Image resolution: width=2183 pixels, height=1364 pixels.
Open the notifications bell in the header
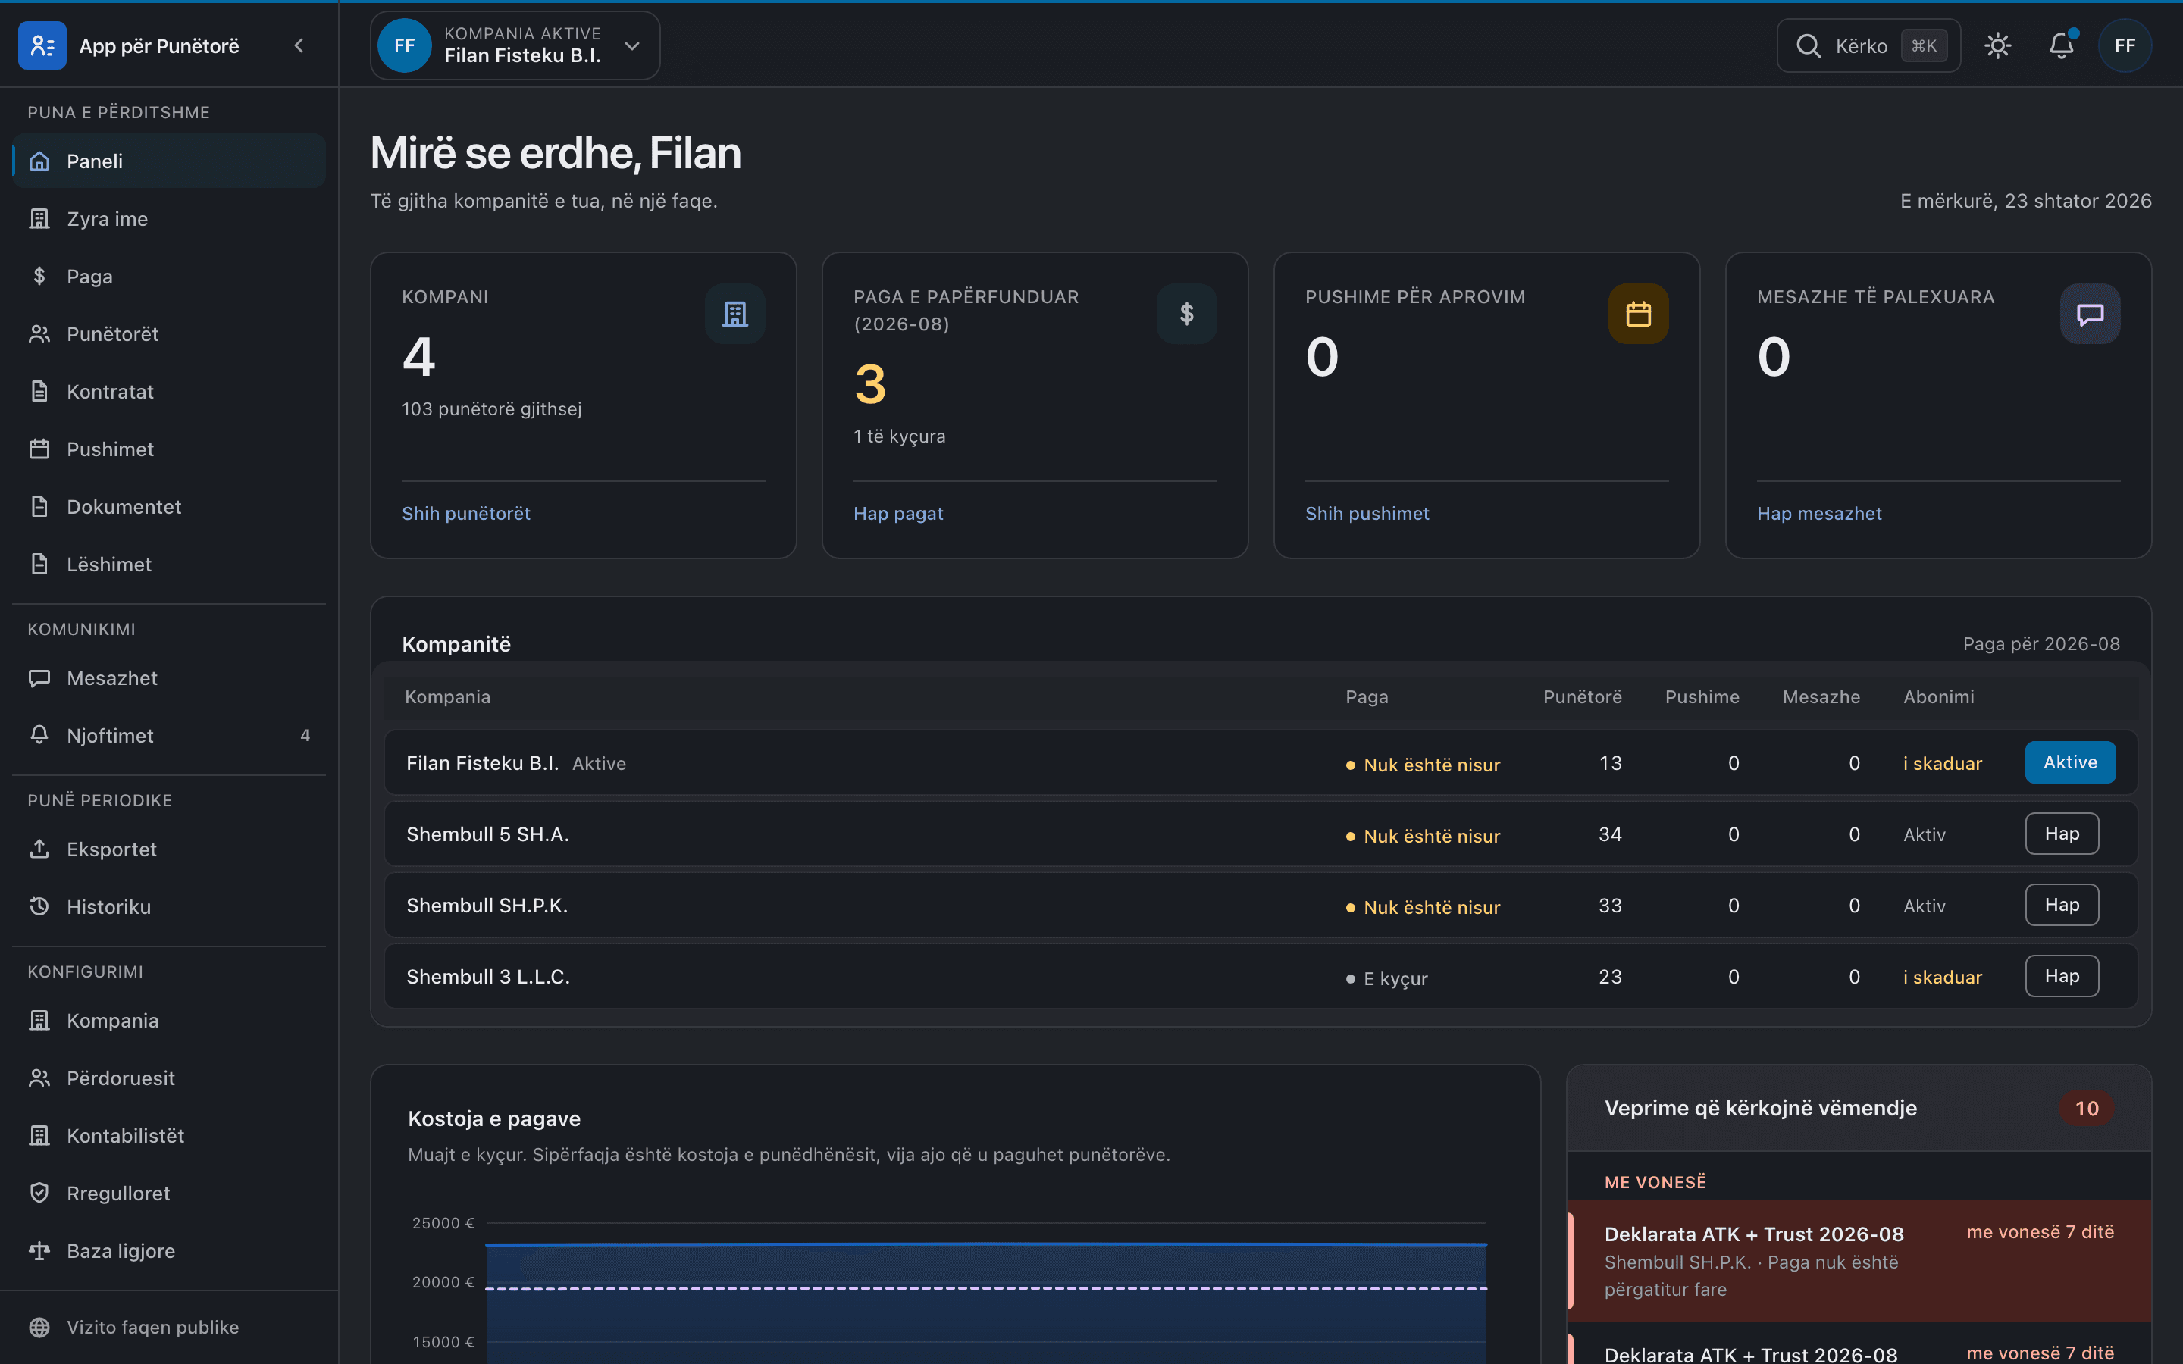tap(2061, 46)
